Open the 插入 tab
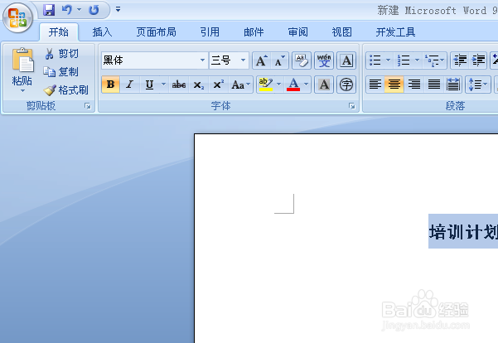Viewport: 498px width, 343px height. [102, 32]
